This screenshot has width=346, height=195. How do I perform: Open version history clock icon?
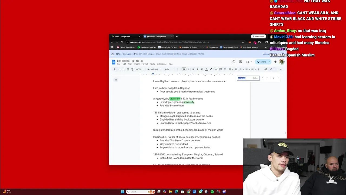[x=234, y=62]
